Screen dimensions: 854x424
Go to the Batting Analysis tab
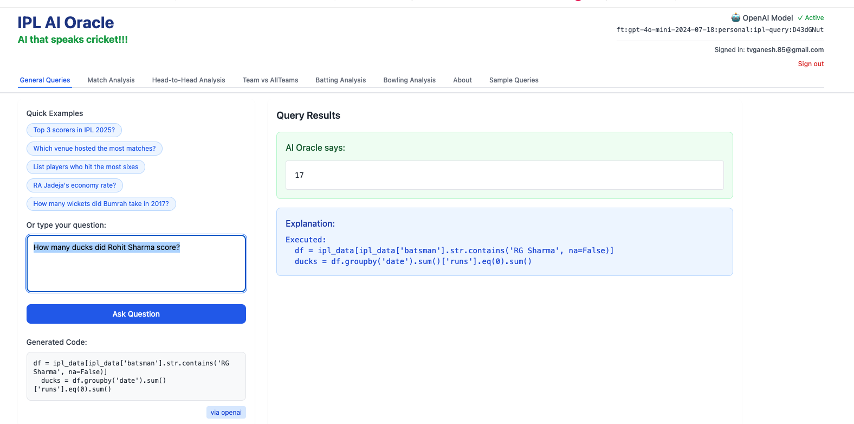pyautogui.click(x=340, y=80)
